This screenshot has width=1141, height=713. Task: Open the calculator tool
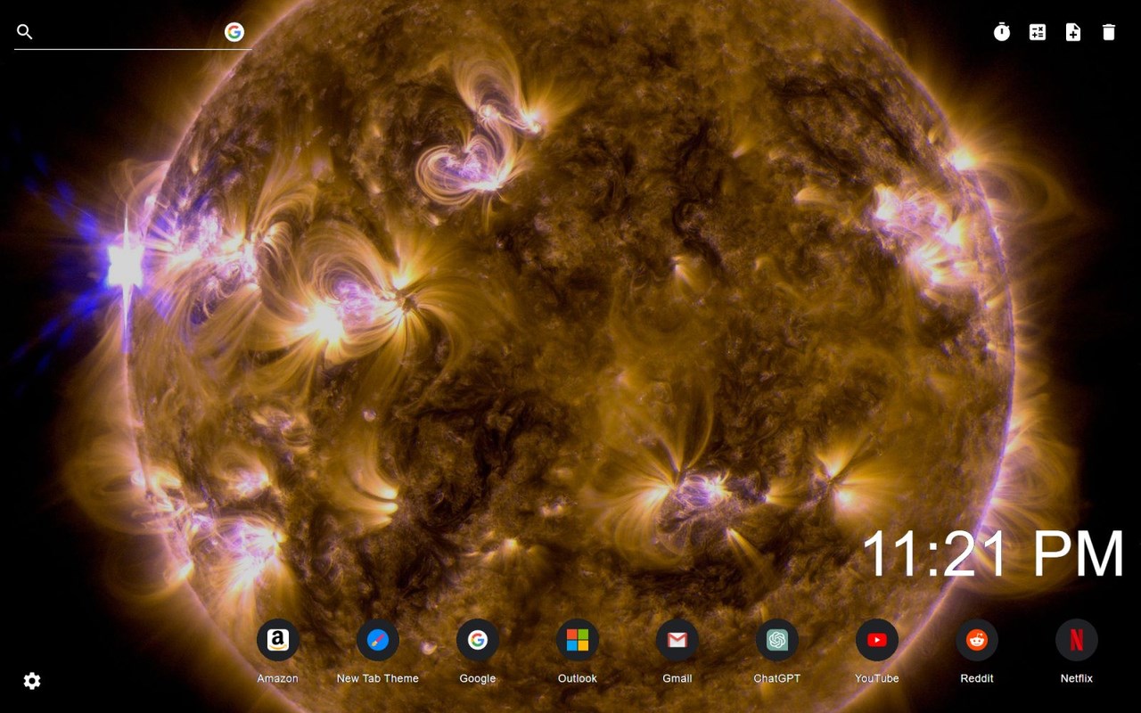tap(1038, 32)
